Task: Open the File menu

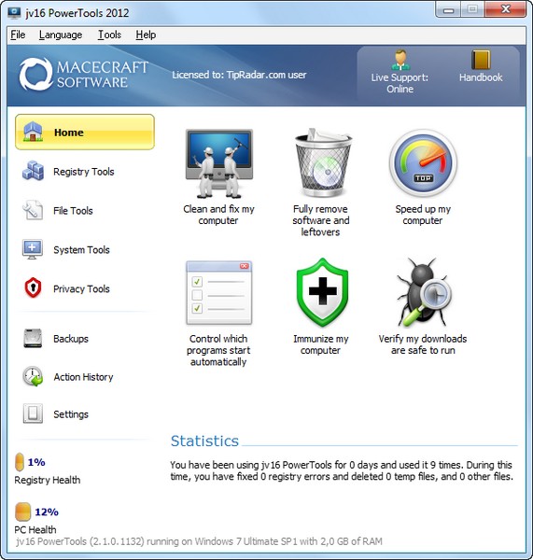Action: [x=18, y=35]
